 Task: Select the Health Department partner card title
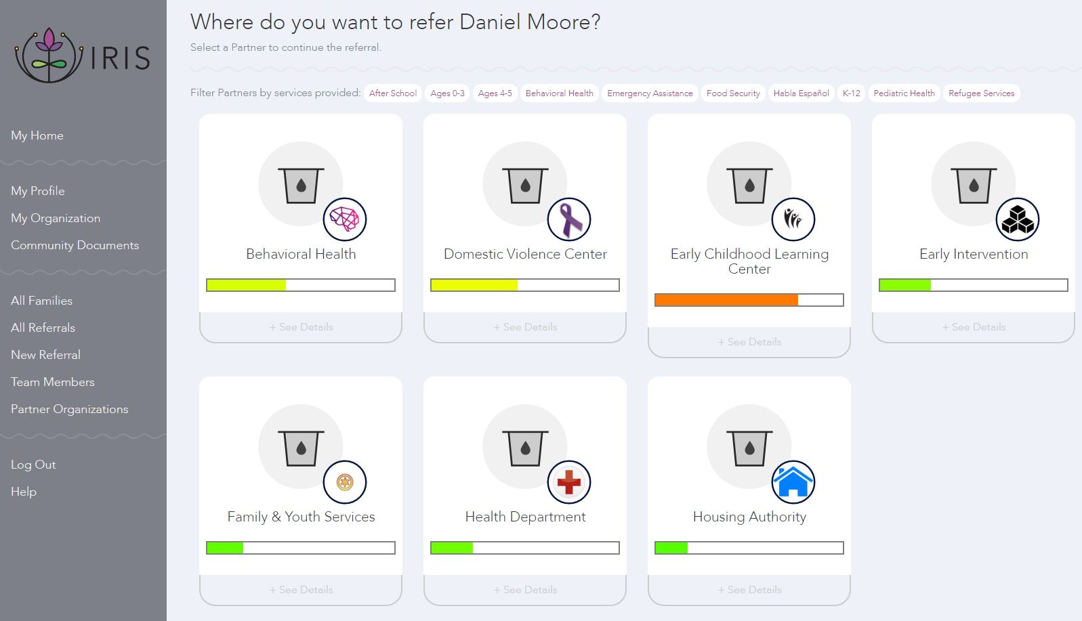pyautogui.click(x=525, y=517)
